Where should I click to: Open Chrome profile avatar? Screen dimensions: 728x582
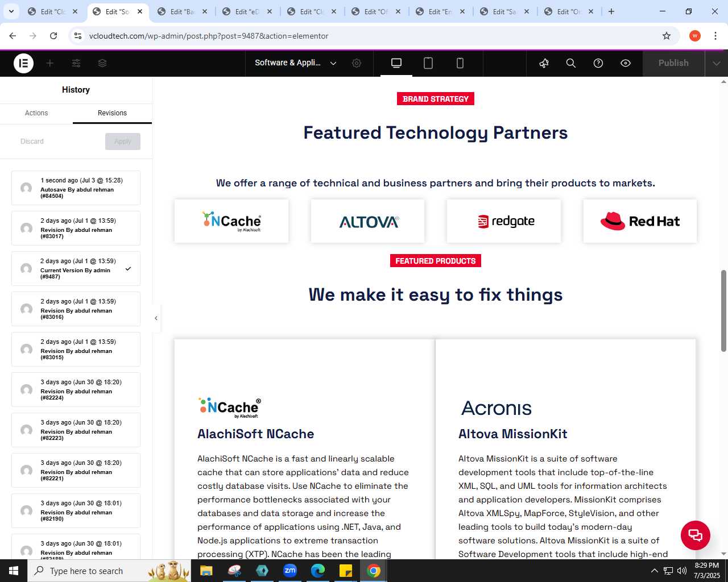tap(695, 36)
